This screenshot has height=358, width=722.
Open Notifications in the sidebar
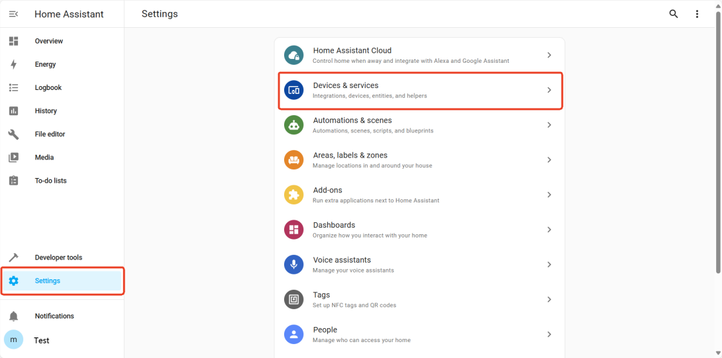[62, 316]
